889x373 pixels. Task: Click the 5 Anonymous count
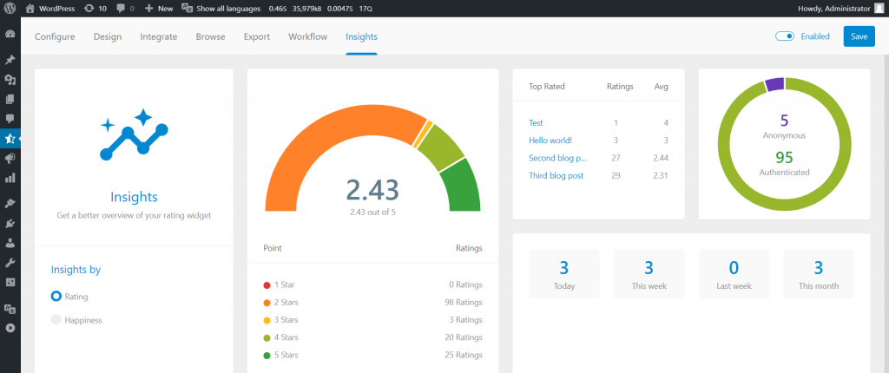pos(784,121)
